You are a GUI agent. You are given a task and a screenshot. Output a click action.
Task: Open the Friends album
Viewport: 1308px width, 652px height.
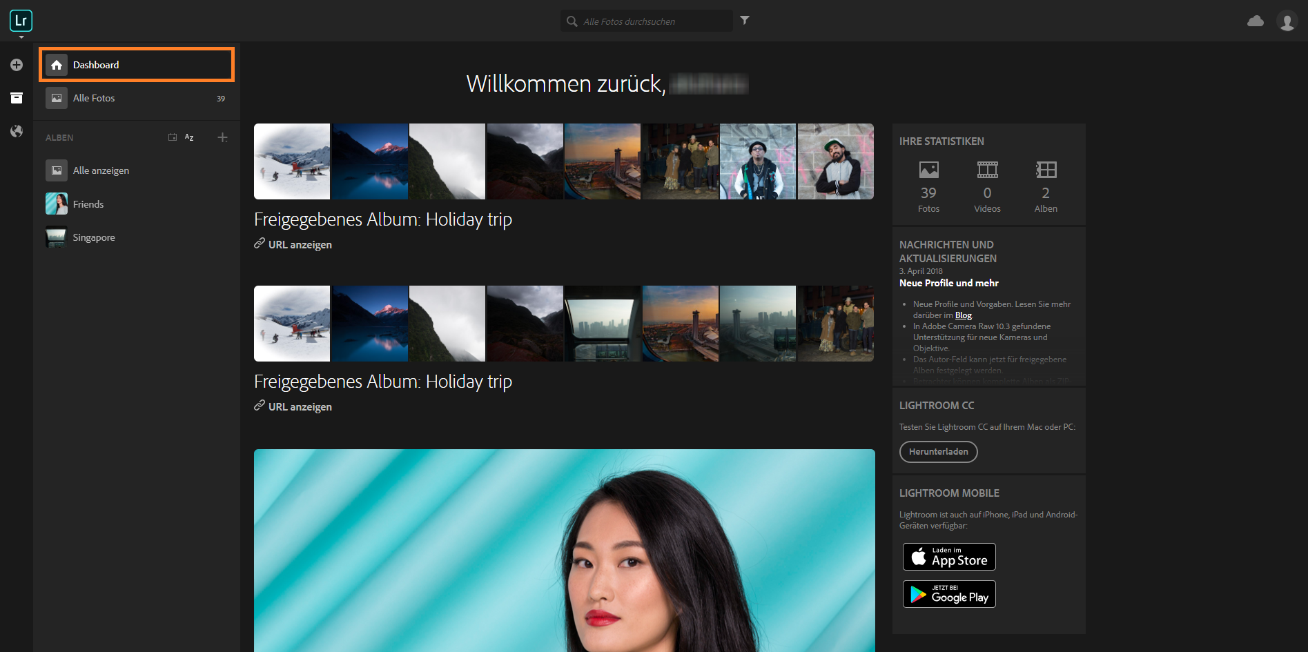(x=137, y=204)
